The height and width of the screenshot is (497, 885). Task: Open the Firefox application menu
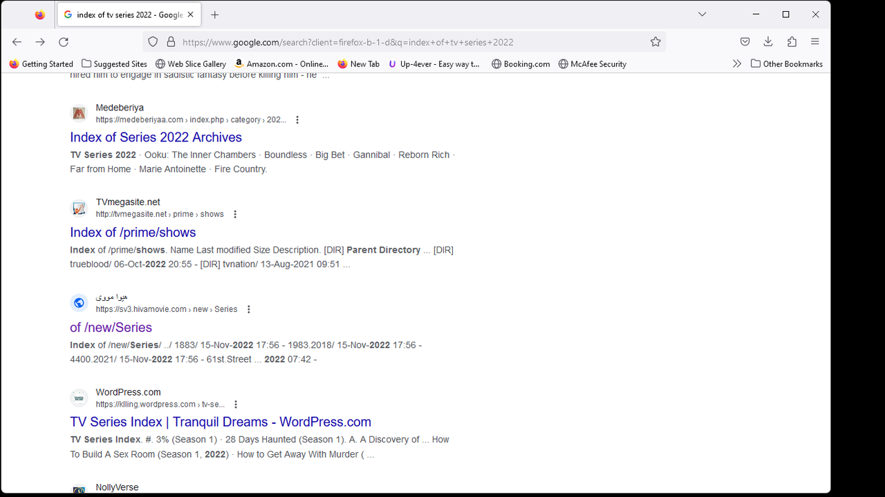[815, 42]
